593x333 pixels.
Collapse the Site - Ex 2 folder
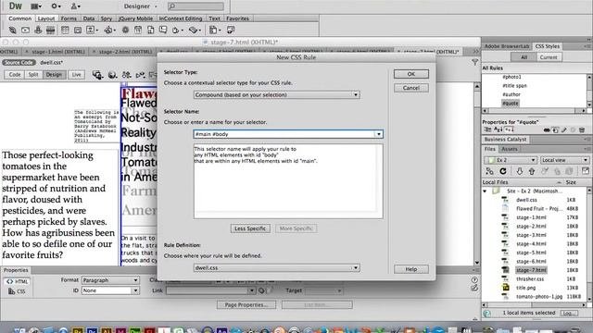(485, 191)
